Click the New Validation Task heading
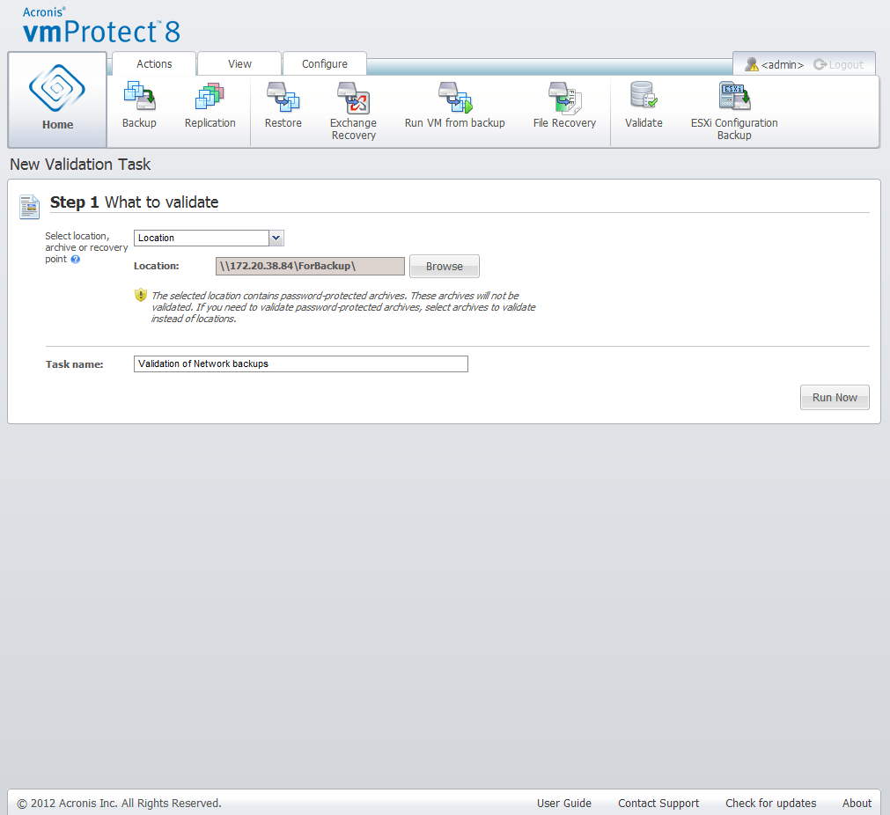This screenshot has width=890, height=815. pyautogui.click(x=80, y=165)
